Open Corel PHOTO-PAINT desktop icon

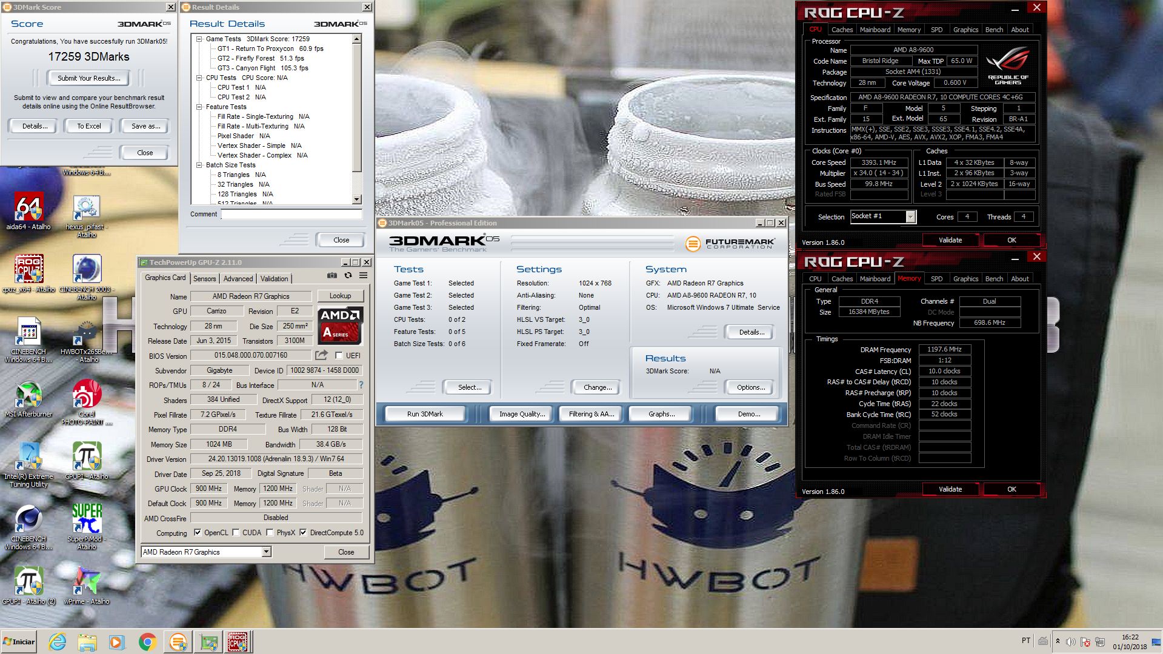(x=87, y=401)
